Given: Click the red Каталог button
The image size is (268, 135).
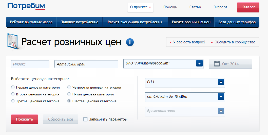Looking at the screenshot, I should 248,7.
